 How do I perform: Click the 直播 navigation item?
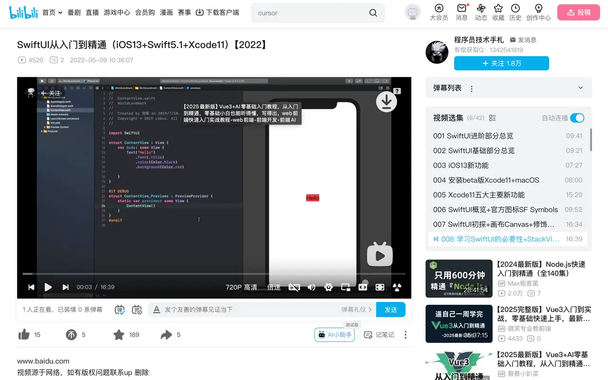(x=92, y=13)
